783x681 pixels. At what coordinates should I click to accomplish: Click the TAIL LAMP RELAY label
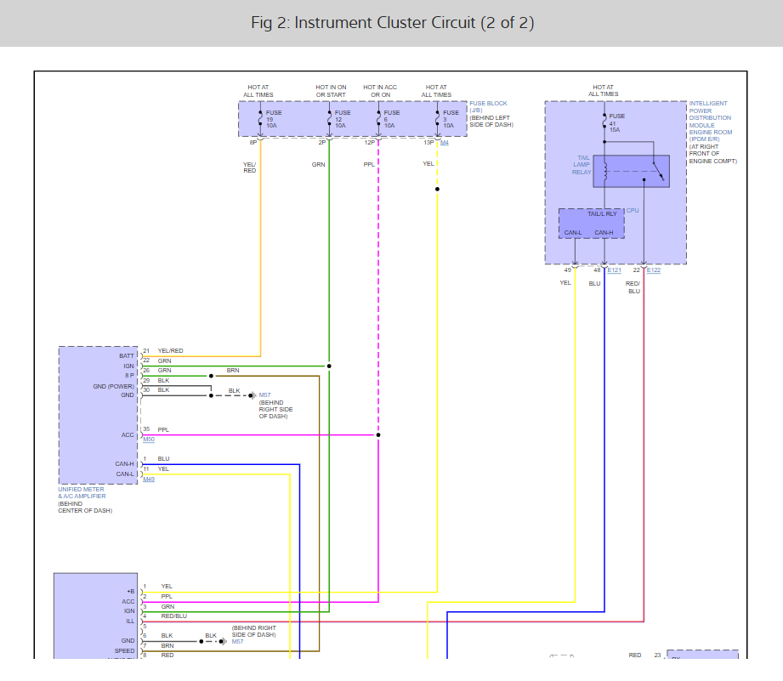point(582,165)
